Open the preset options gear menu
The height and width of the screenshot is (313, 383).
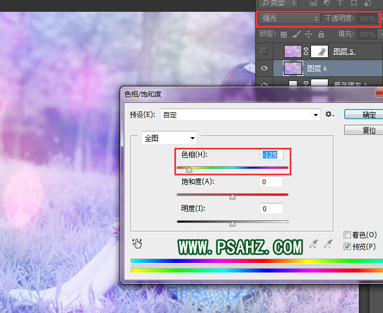point(330,115)
